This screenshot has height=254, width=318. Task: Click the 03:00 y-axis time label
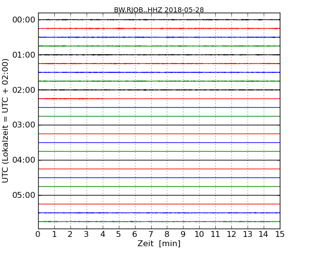[x=24, y=125]
